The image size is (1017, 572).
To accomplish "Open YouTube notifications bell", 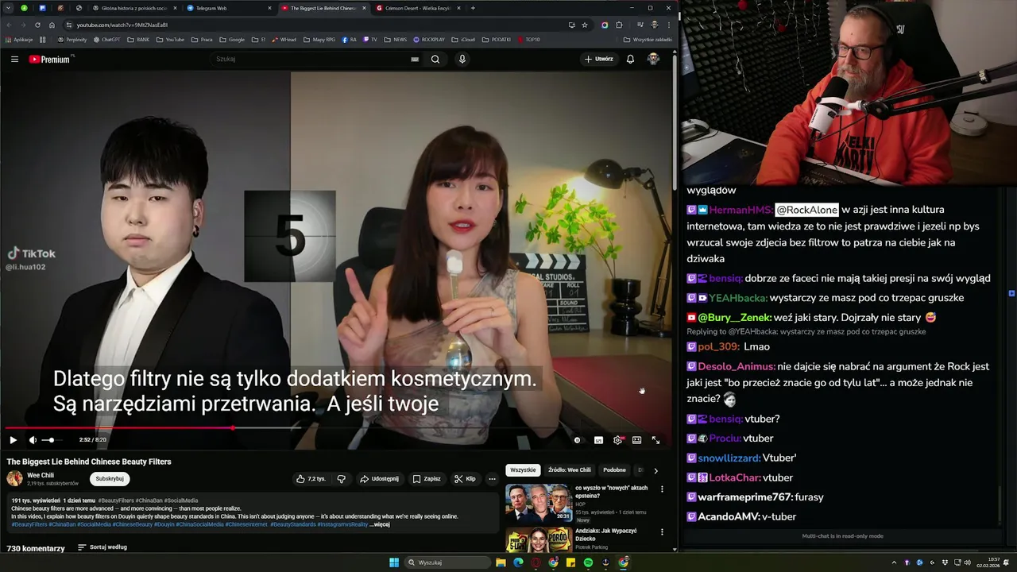I will tap(630, 59).
